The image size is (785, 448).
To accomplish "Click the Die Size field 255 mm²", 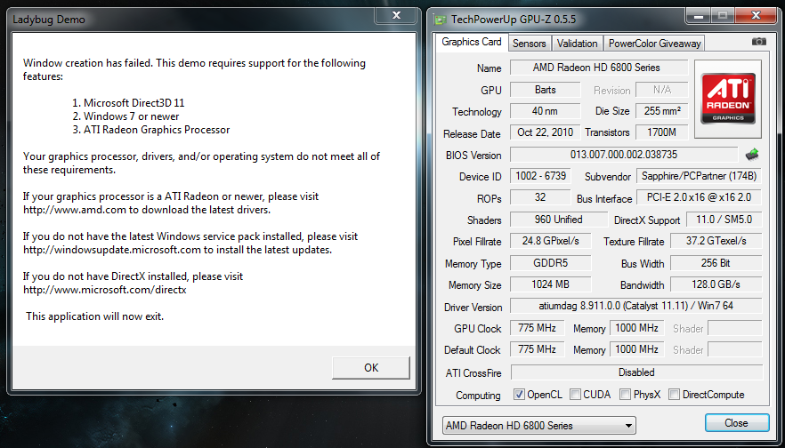I will [662, 111].
